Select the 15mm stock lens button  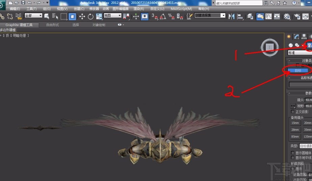[295, 123]
